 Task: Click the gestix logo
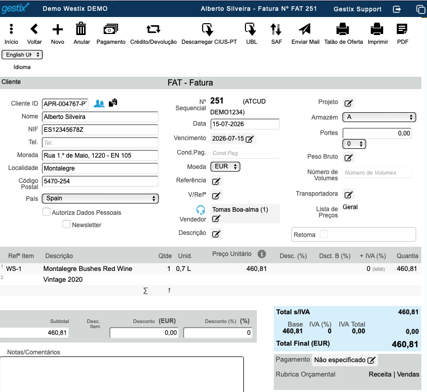point(15,8)
